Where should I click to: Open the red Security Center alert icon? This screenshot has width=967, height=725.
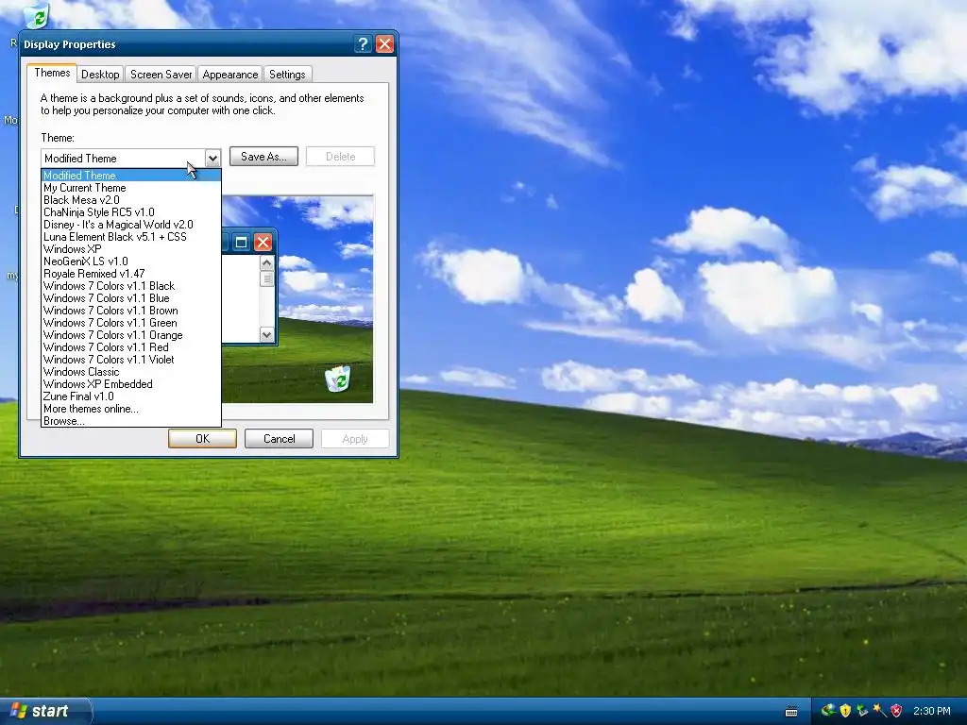coord(896,711)
